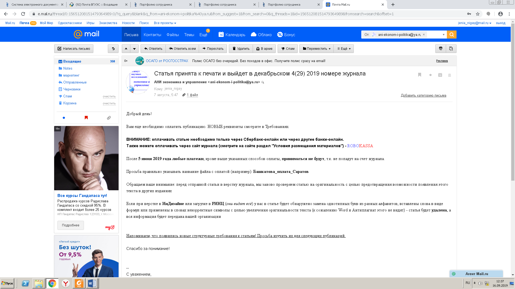The image size is (515, 289).
Task: Launch Yandex Browser from the taskbar
Action: 66,283
